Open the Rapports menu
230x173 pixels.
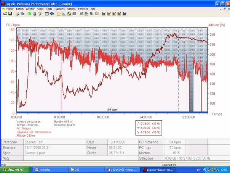(x=59, y=8)
